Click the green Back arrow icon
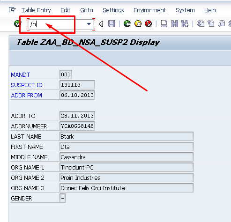The image size is (231, 222). tap(127, 24)
